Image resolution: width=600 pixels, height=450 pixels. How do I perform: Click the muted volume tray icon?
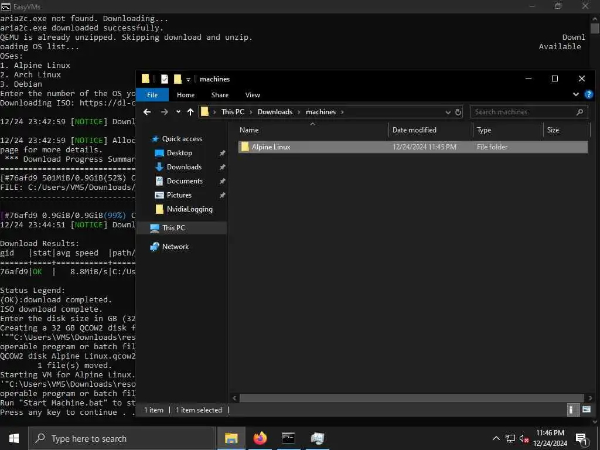pos(524,438)
